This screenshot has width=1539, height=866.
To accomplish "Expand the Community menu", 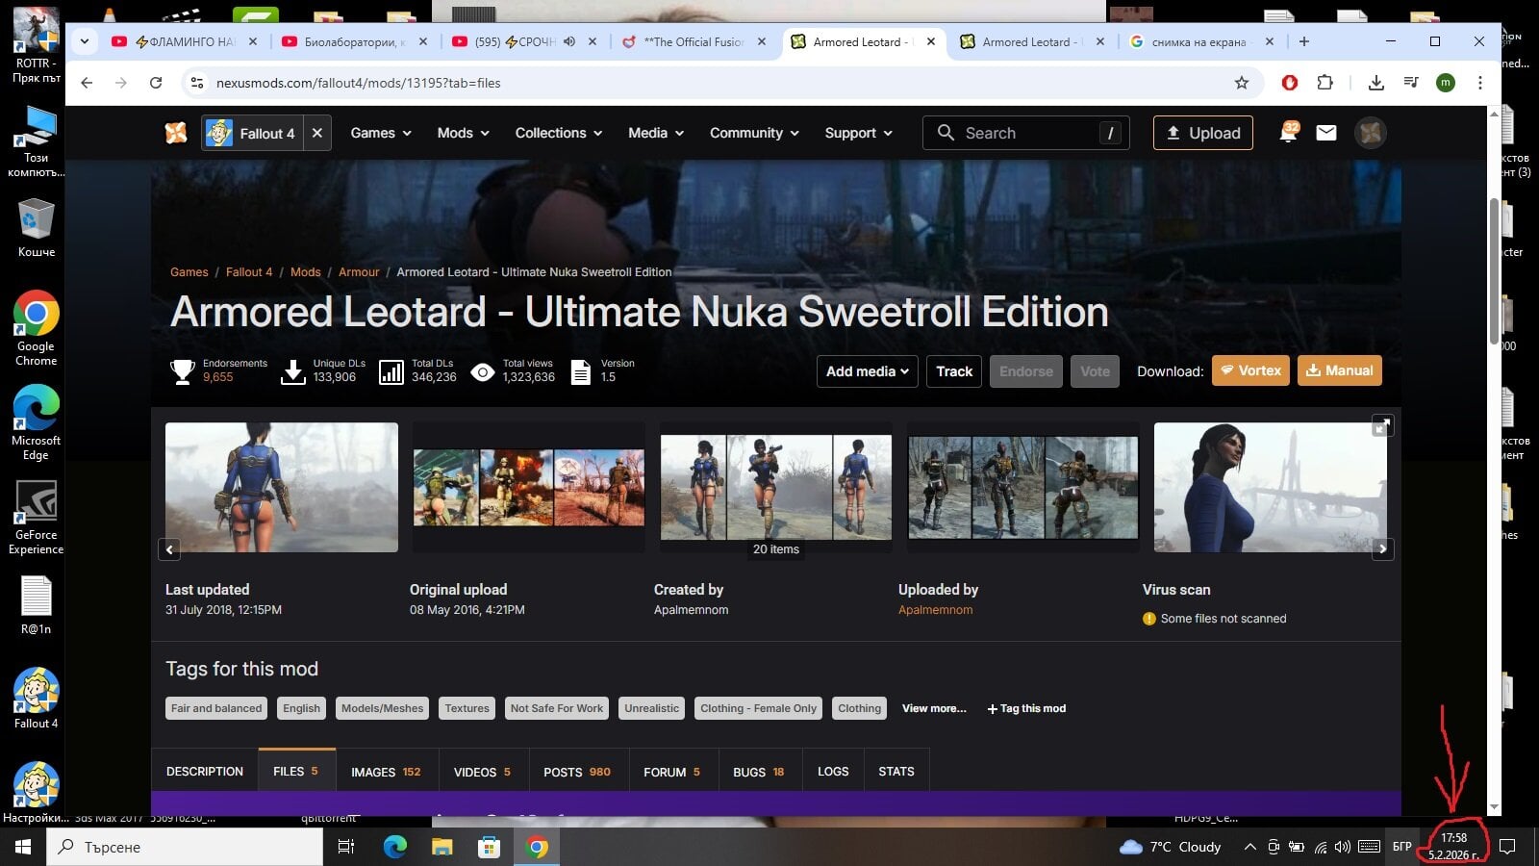I will (755, 133).
